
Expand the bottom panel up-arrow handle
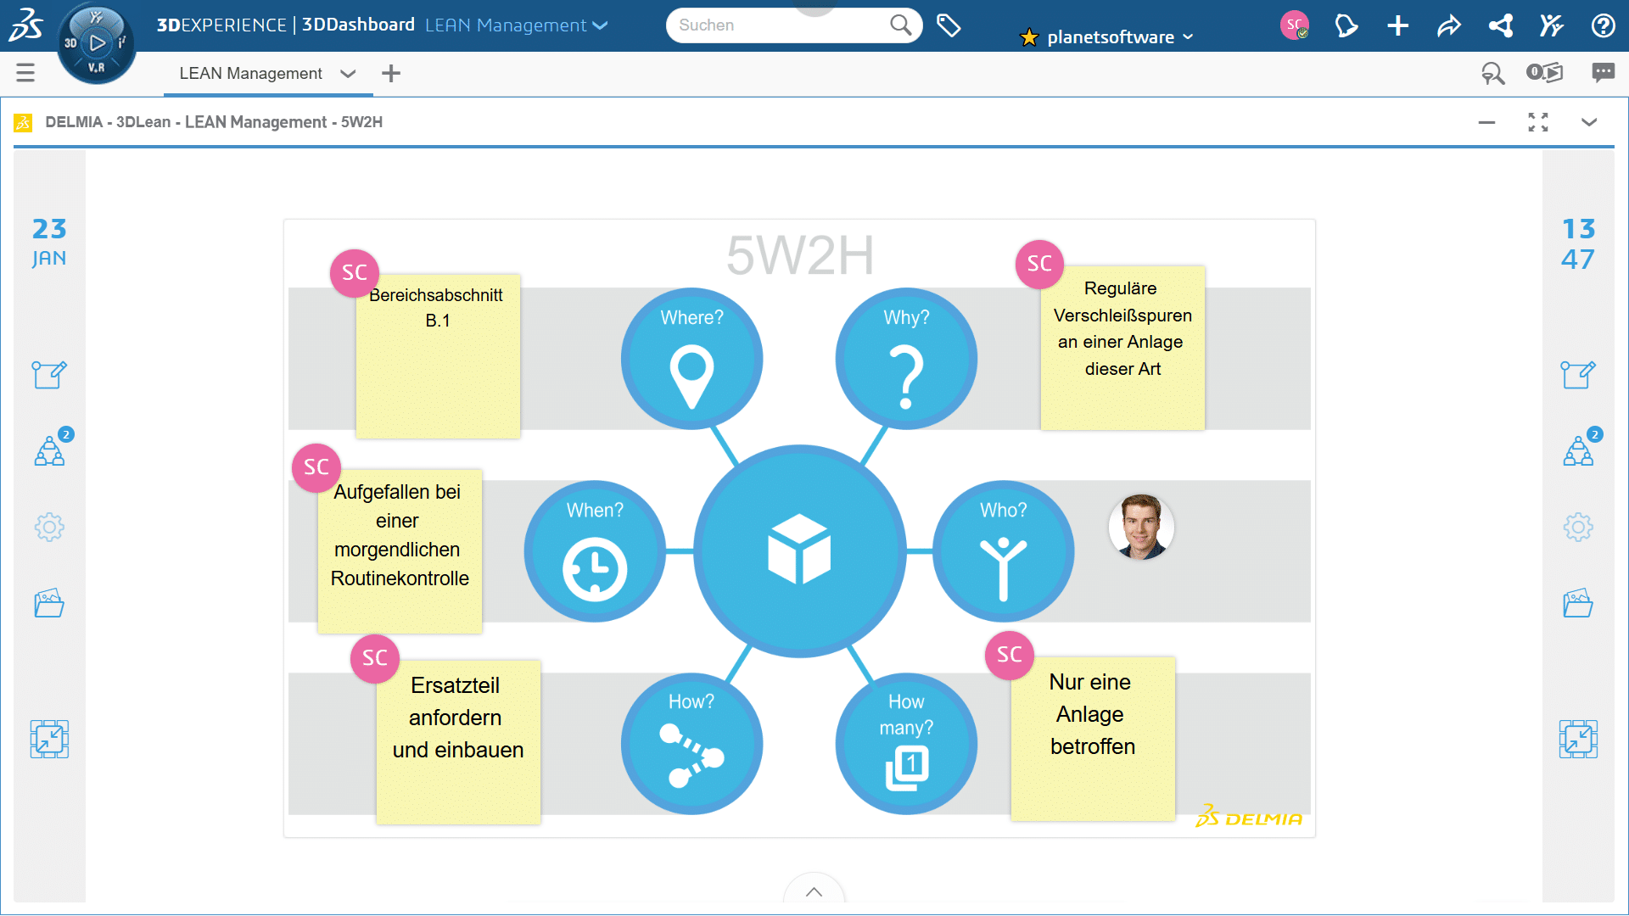814,891
